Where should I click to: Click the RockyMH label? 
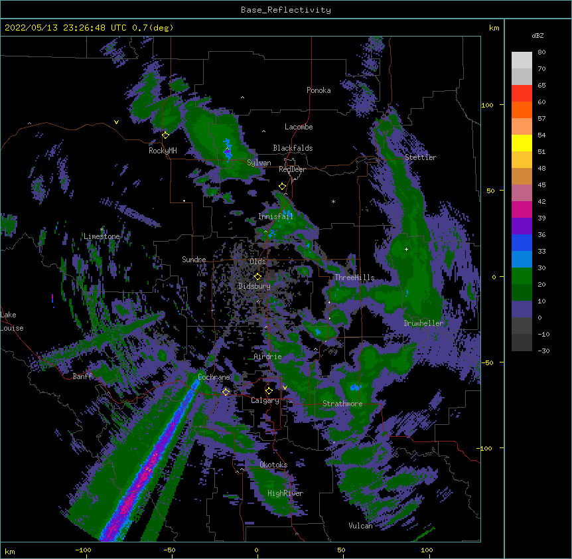(163, 150)
